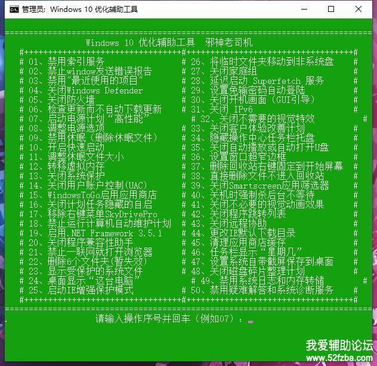Select line 31、关闭 IPv6
The height and width of the screenshot is (366, 377).
click(222, 110)
